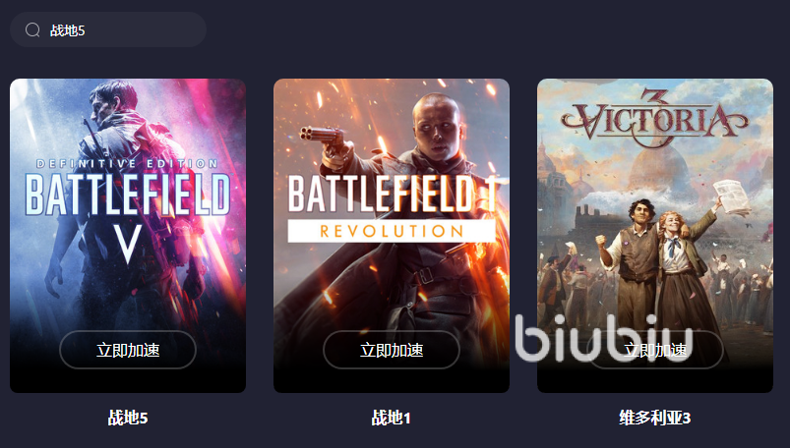Click the white REVOLUTION banner

click(x=392, y=231)
